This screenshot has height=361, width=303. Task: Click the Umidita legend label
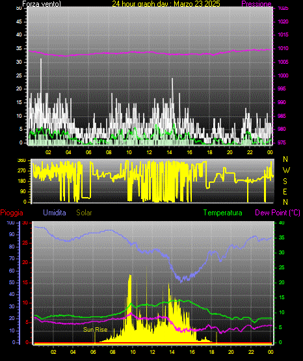tap(55, 213)
